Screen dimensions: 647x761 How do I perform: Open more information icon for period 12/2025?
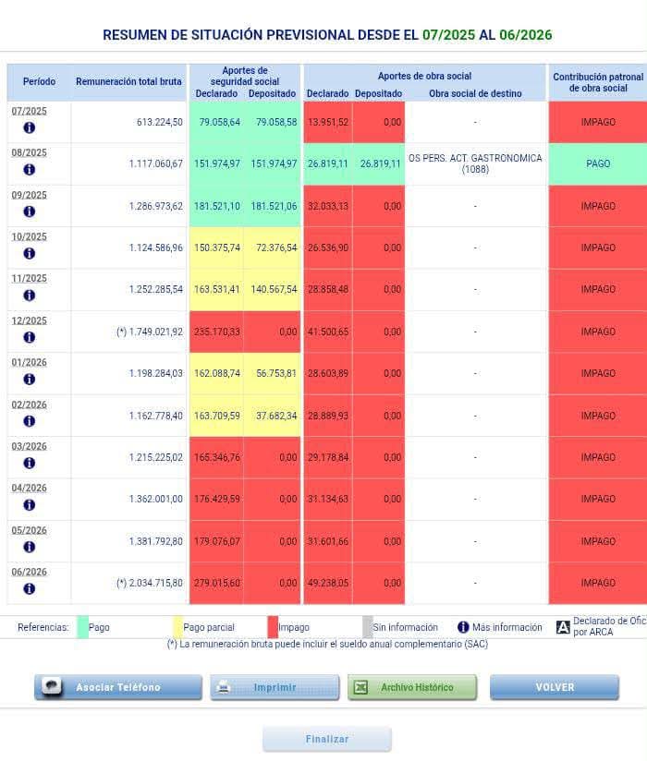click(30, 337)
